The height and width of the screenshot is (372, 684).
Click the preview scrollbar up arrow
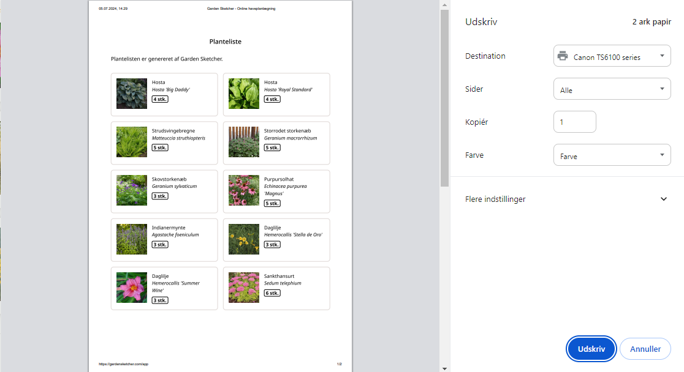coord(444,5)
